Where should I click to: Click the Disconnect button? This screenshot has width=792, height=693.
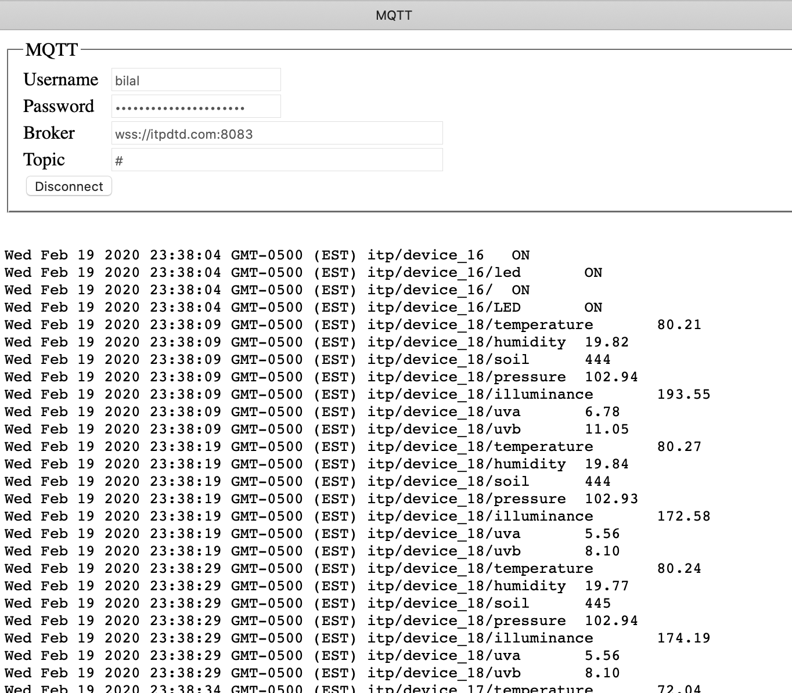point(69,186)
